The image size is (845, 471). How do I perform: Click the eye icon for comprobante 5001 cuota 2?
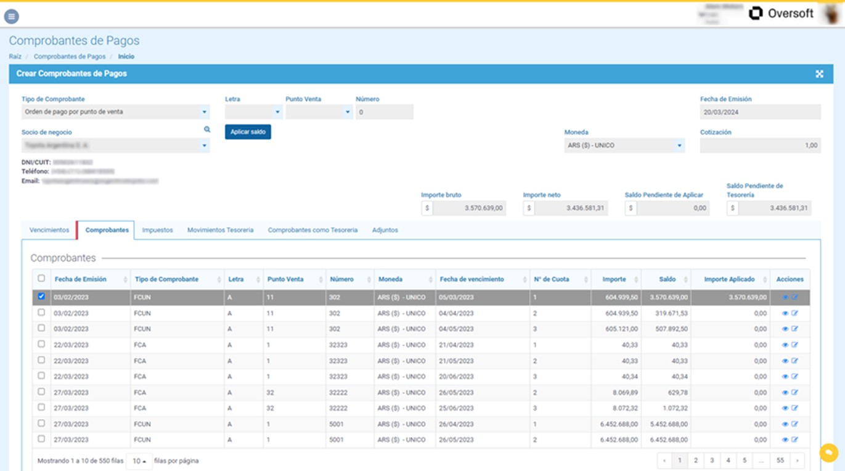click(785, 440)
